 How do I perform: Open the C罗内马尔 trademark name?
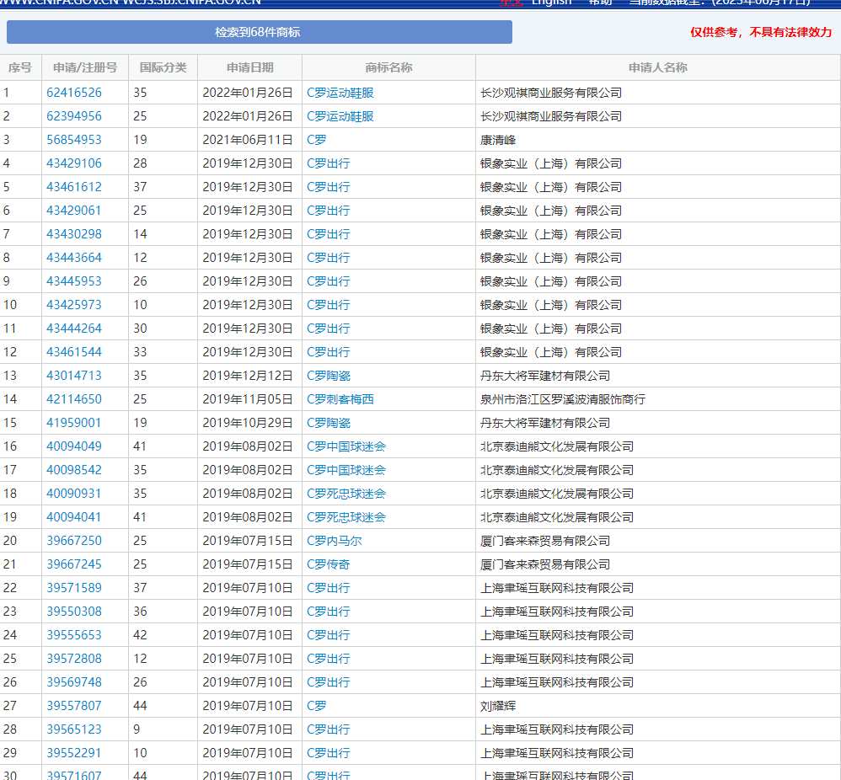coord(335,541)
